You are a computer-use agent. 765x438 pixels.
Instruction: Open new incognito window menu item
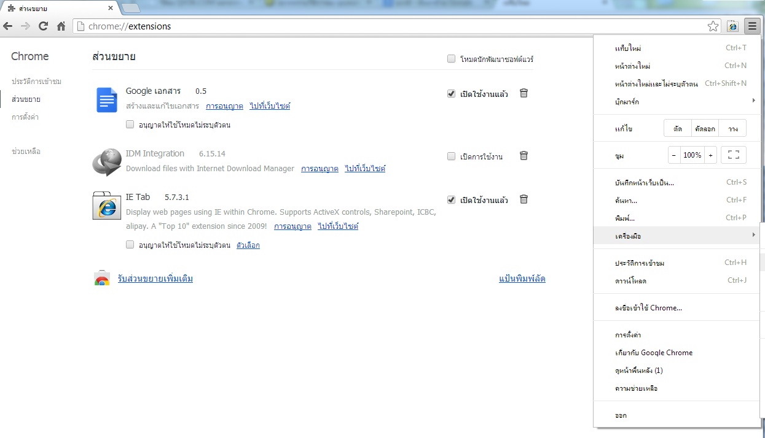point(677,83)
